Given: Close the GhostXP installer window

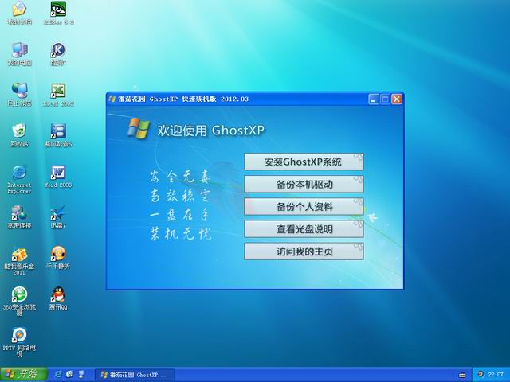Looking at the screenshot, I should 397,99.
